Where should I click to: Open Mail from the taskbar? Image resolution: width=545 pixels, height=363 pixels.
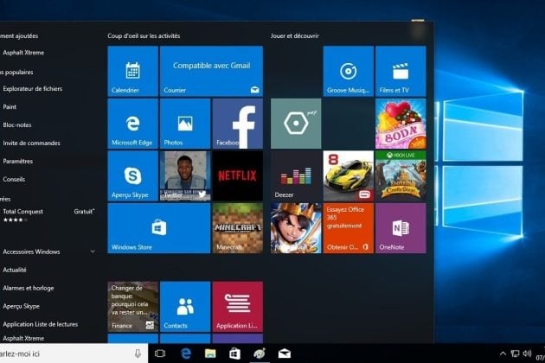(x=285, y=353)
